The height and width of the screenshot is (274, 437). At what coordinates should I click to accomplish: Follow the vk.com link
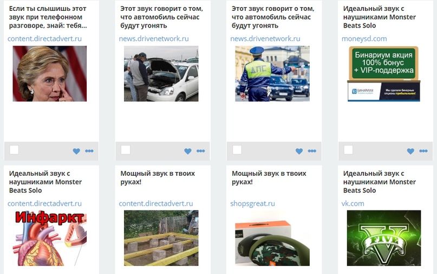pyautogui.click(x=353, y=203)
